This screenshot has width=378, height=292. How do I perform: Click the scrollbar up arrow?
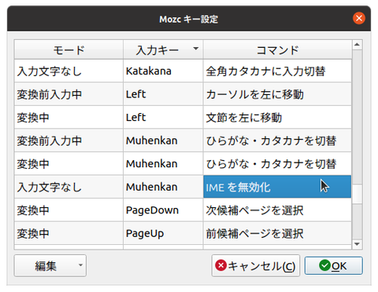(x=357, y=45)
